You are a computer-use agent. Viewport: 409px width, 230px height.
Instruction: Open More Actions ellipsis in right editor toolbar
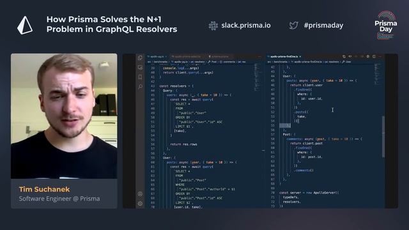[x=380, y=56]
